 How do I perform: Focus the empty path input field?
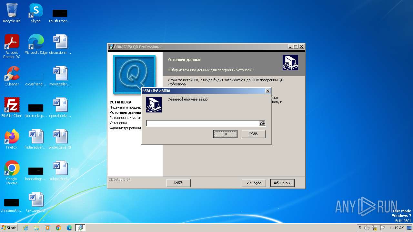coord(203,123)
